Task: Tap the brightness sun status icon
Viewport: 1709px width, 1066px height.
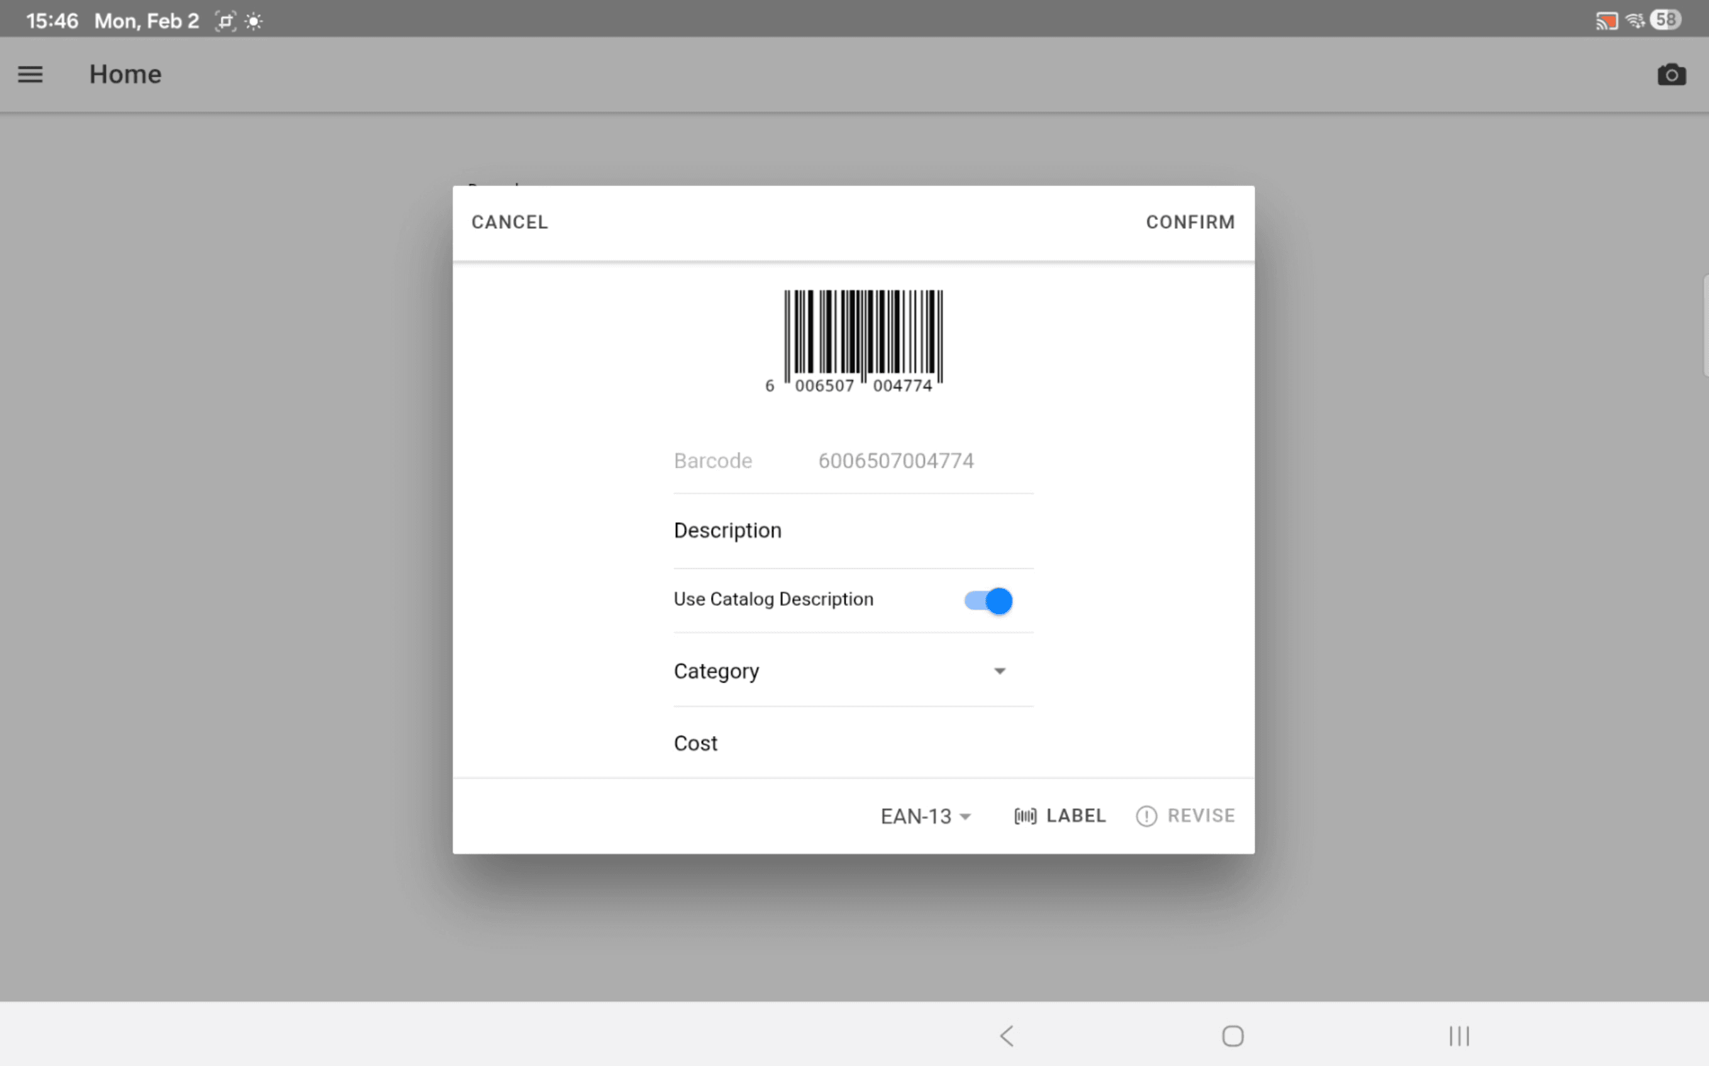Action: click(x=254, y=21)
